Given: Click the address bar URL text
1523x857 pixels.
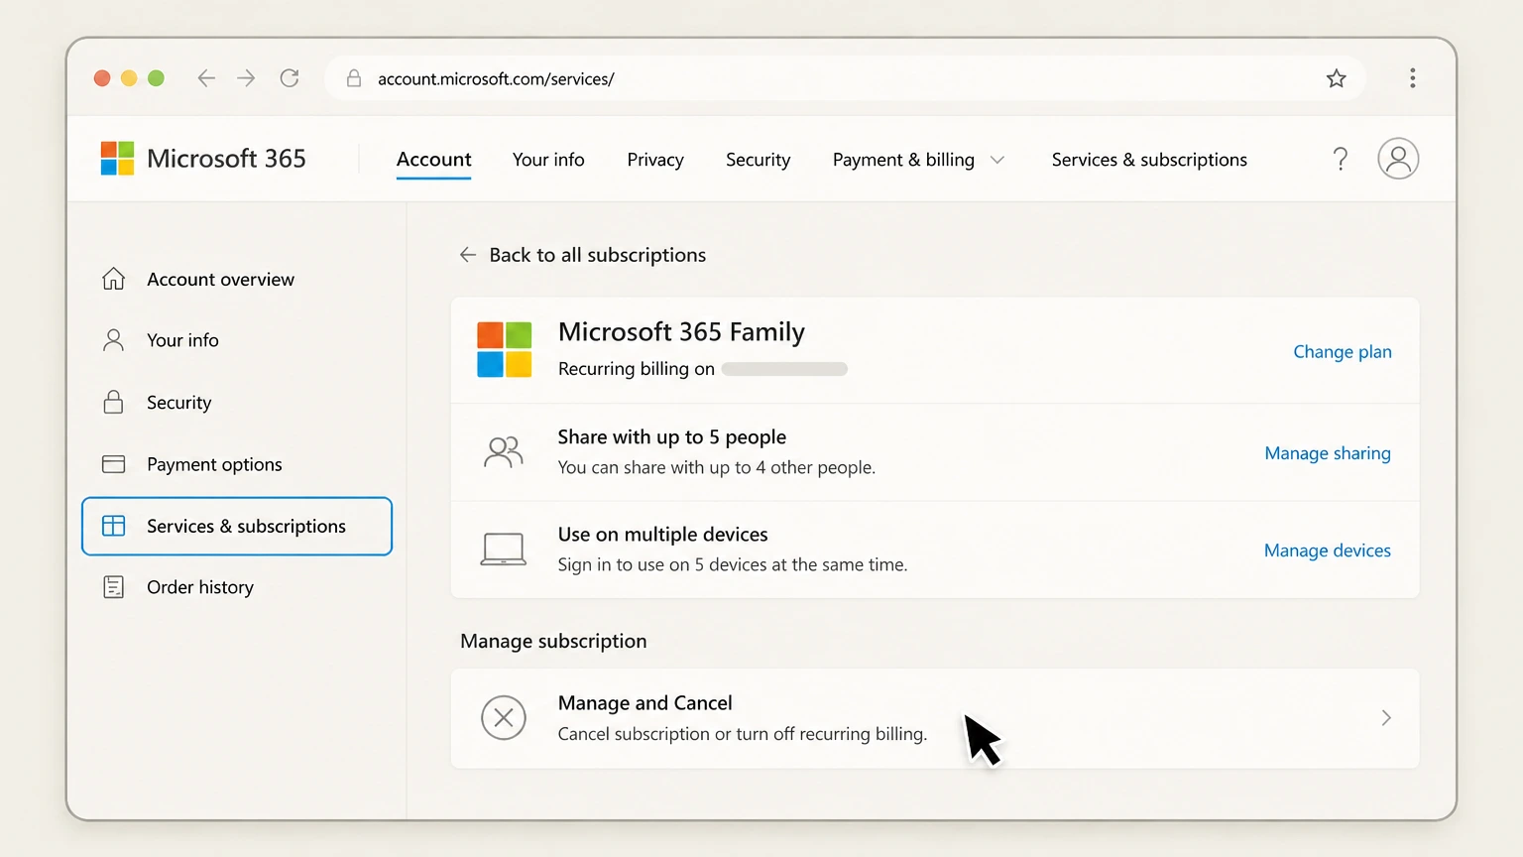Looking at the screenshot, I should [x=496, y=79].
